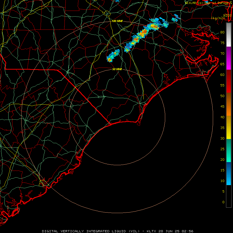Click the 35 value on the color scale

(222, 128)
